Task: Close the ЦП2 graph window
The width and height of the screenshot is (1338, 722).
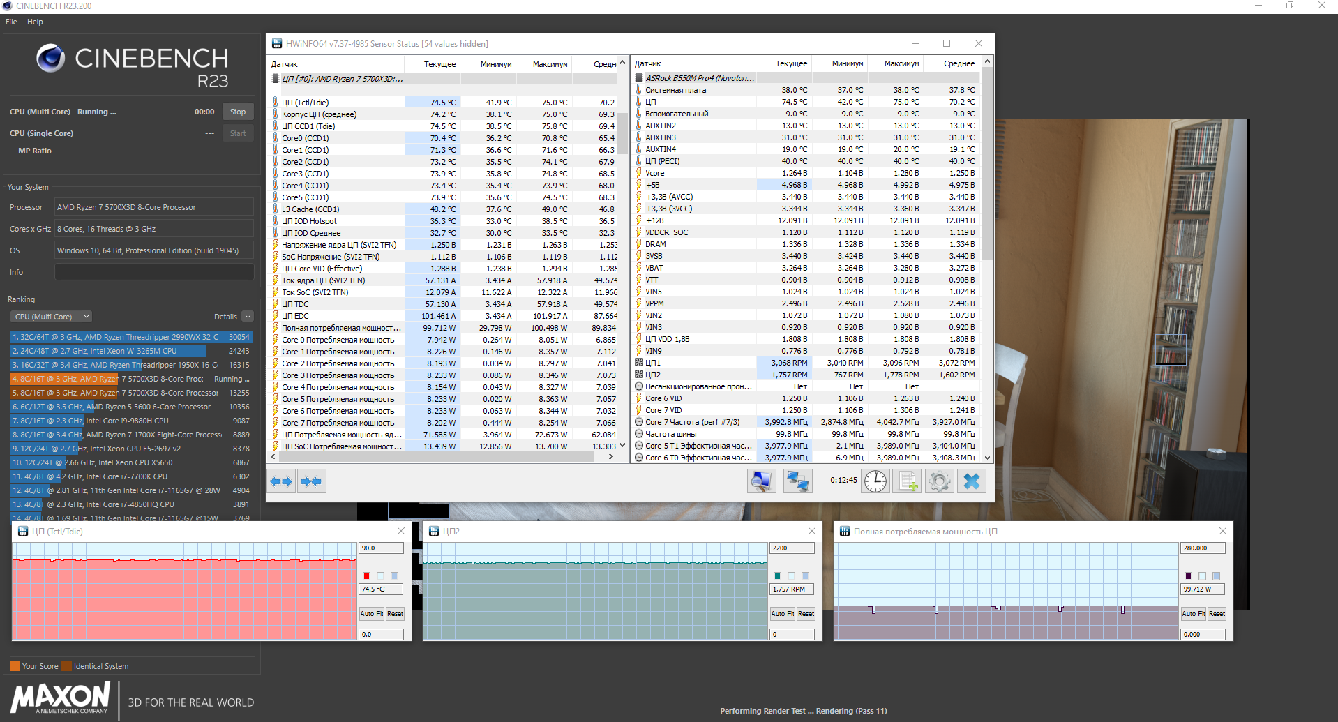Action: (x=812, y=531)
